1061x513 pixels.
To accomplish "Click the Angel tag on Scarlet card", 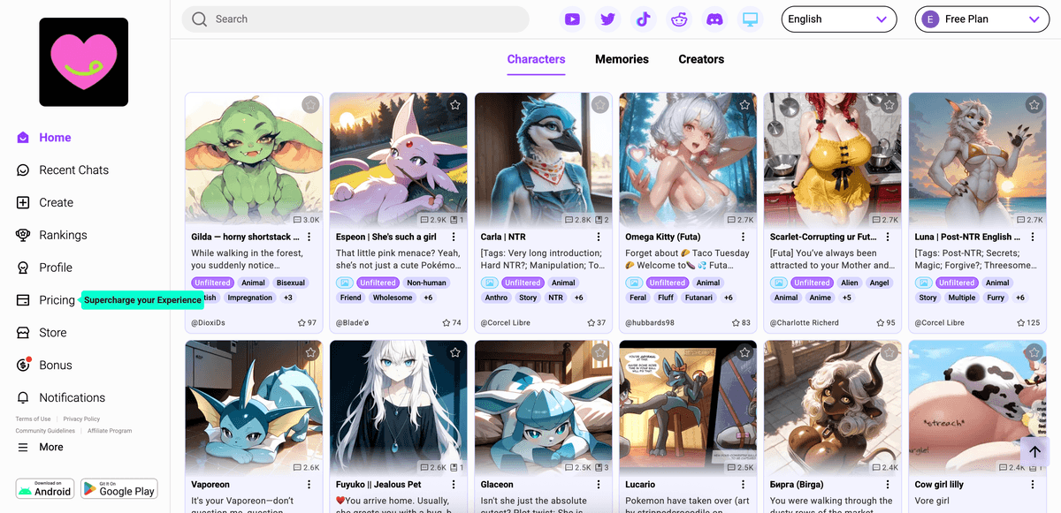I will pos(880,283).
